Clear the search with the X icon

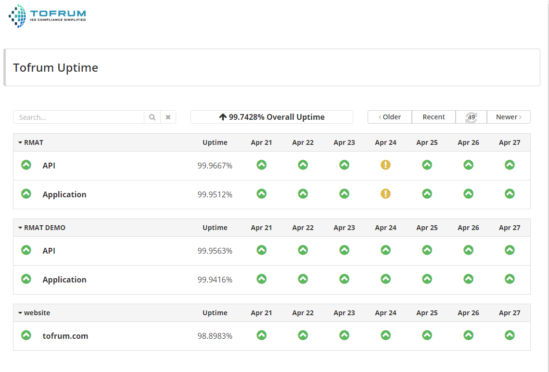[x=168, y=117]
